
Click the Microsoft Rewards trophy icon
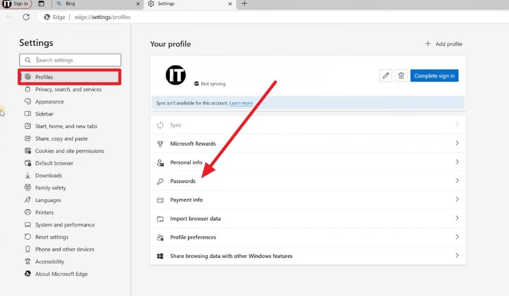(160, 144)
